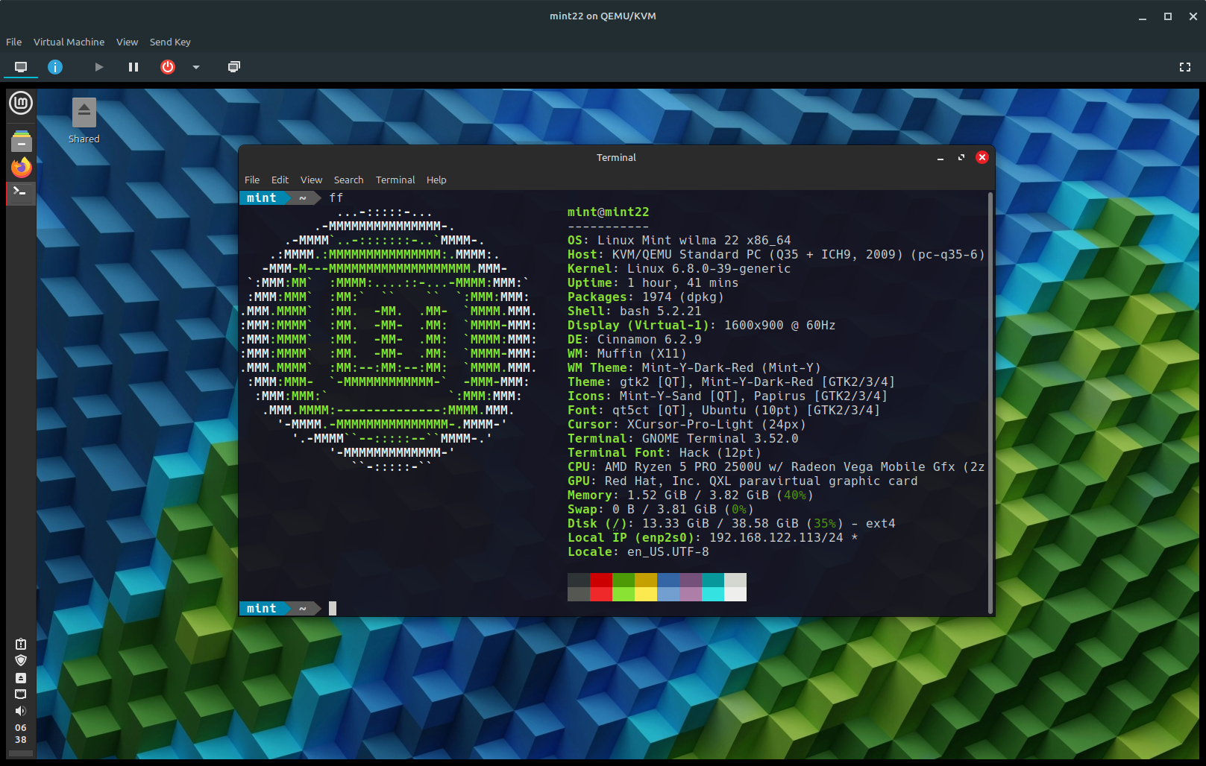This screenshot has height=766, width=1206.
Task: Open the Terminal window's File menu
Action: coord(252,180)
